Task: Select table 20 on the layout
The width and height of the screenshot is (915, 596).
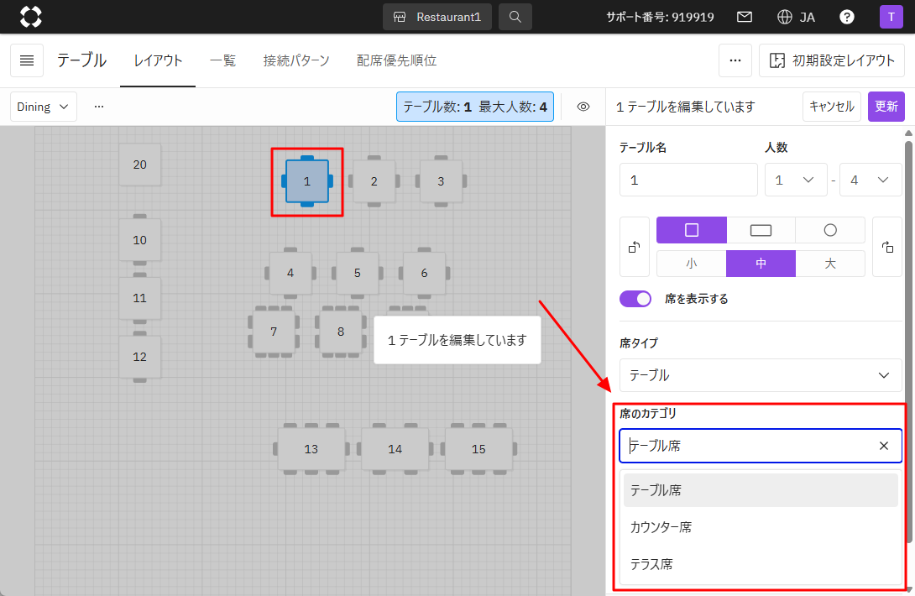Action: coord(139,165)
